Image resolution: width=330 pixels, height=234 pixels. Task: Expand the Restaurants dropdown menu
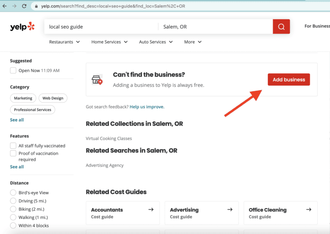pos(64,42)
